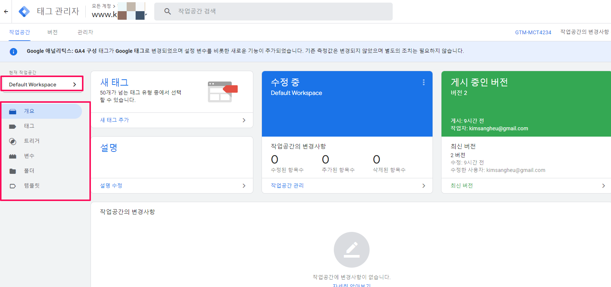Click the 새 태그 card heading
Screen dimensions: 611x287
tap(114, 82)
